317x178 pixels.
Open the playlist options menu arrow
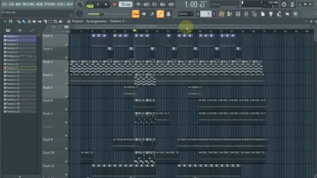(x=5, y=21)
